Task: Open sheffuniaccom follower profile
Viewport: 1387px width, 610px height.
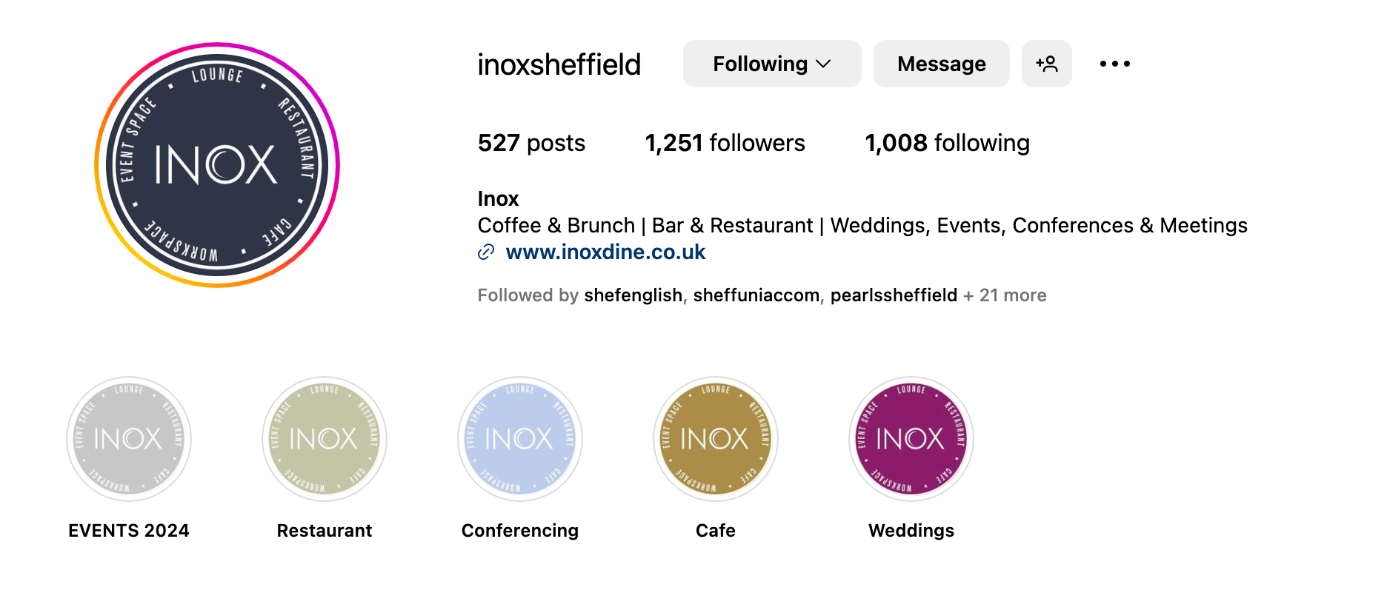Action: (756, 295)
